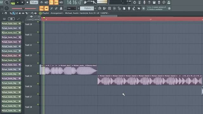The width and height of the screenshot is (203, 114).
Task: Open the piano roll view icon
Action: tap(104, 9)
